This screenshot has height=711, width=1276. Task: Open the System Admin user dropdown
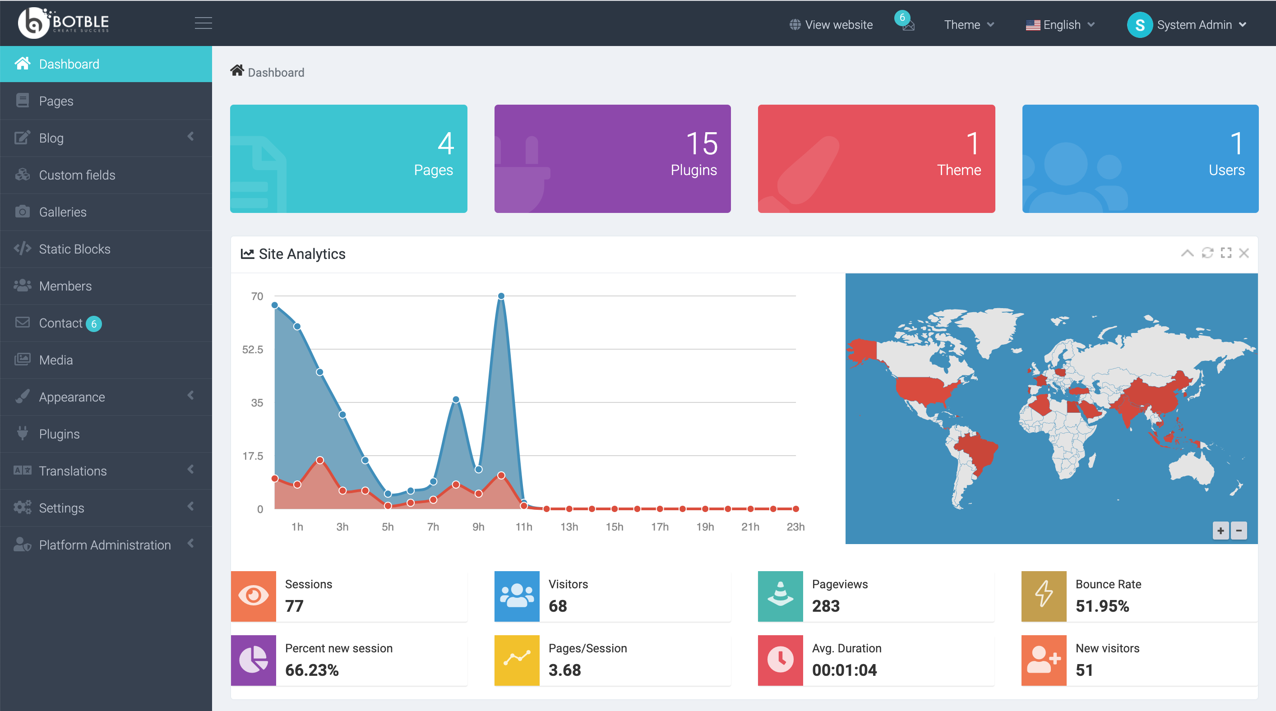[1187, 25]
